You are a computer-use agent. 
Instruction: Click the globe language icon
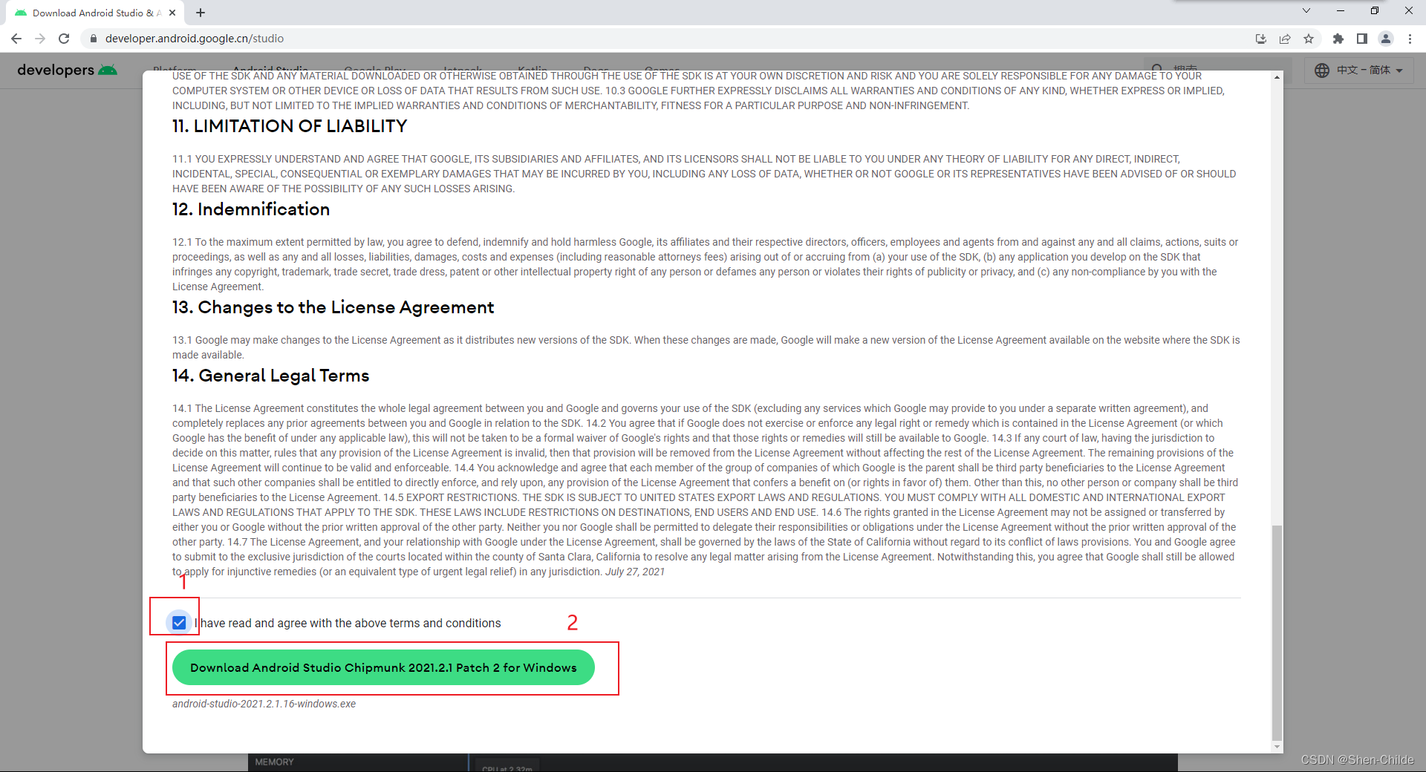click(1322, 70)
